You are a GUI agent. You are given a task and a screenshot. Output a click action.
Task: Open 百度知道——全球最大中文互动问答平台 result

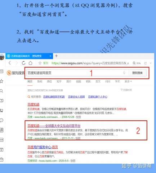click(x=54, y=126)
